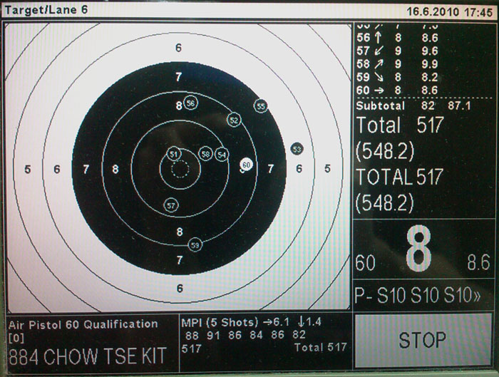Select highlighted white shot marker 60
This screenshot has height=377, width=499.
coord(247,165)
